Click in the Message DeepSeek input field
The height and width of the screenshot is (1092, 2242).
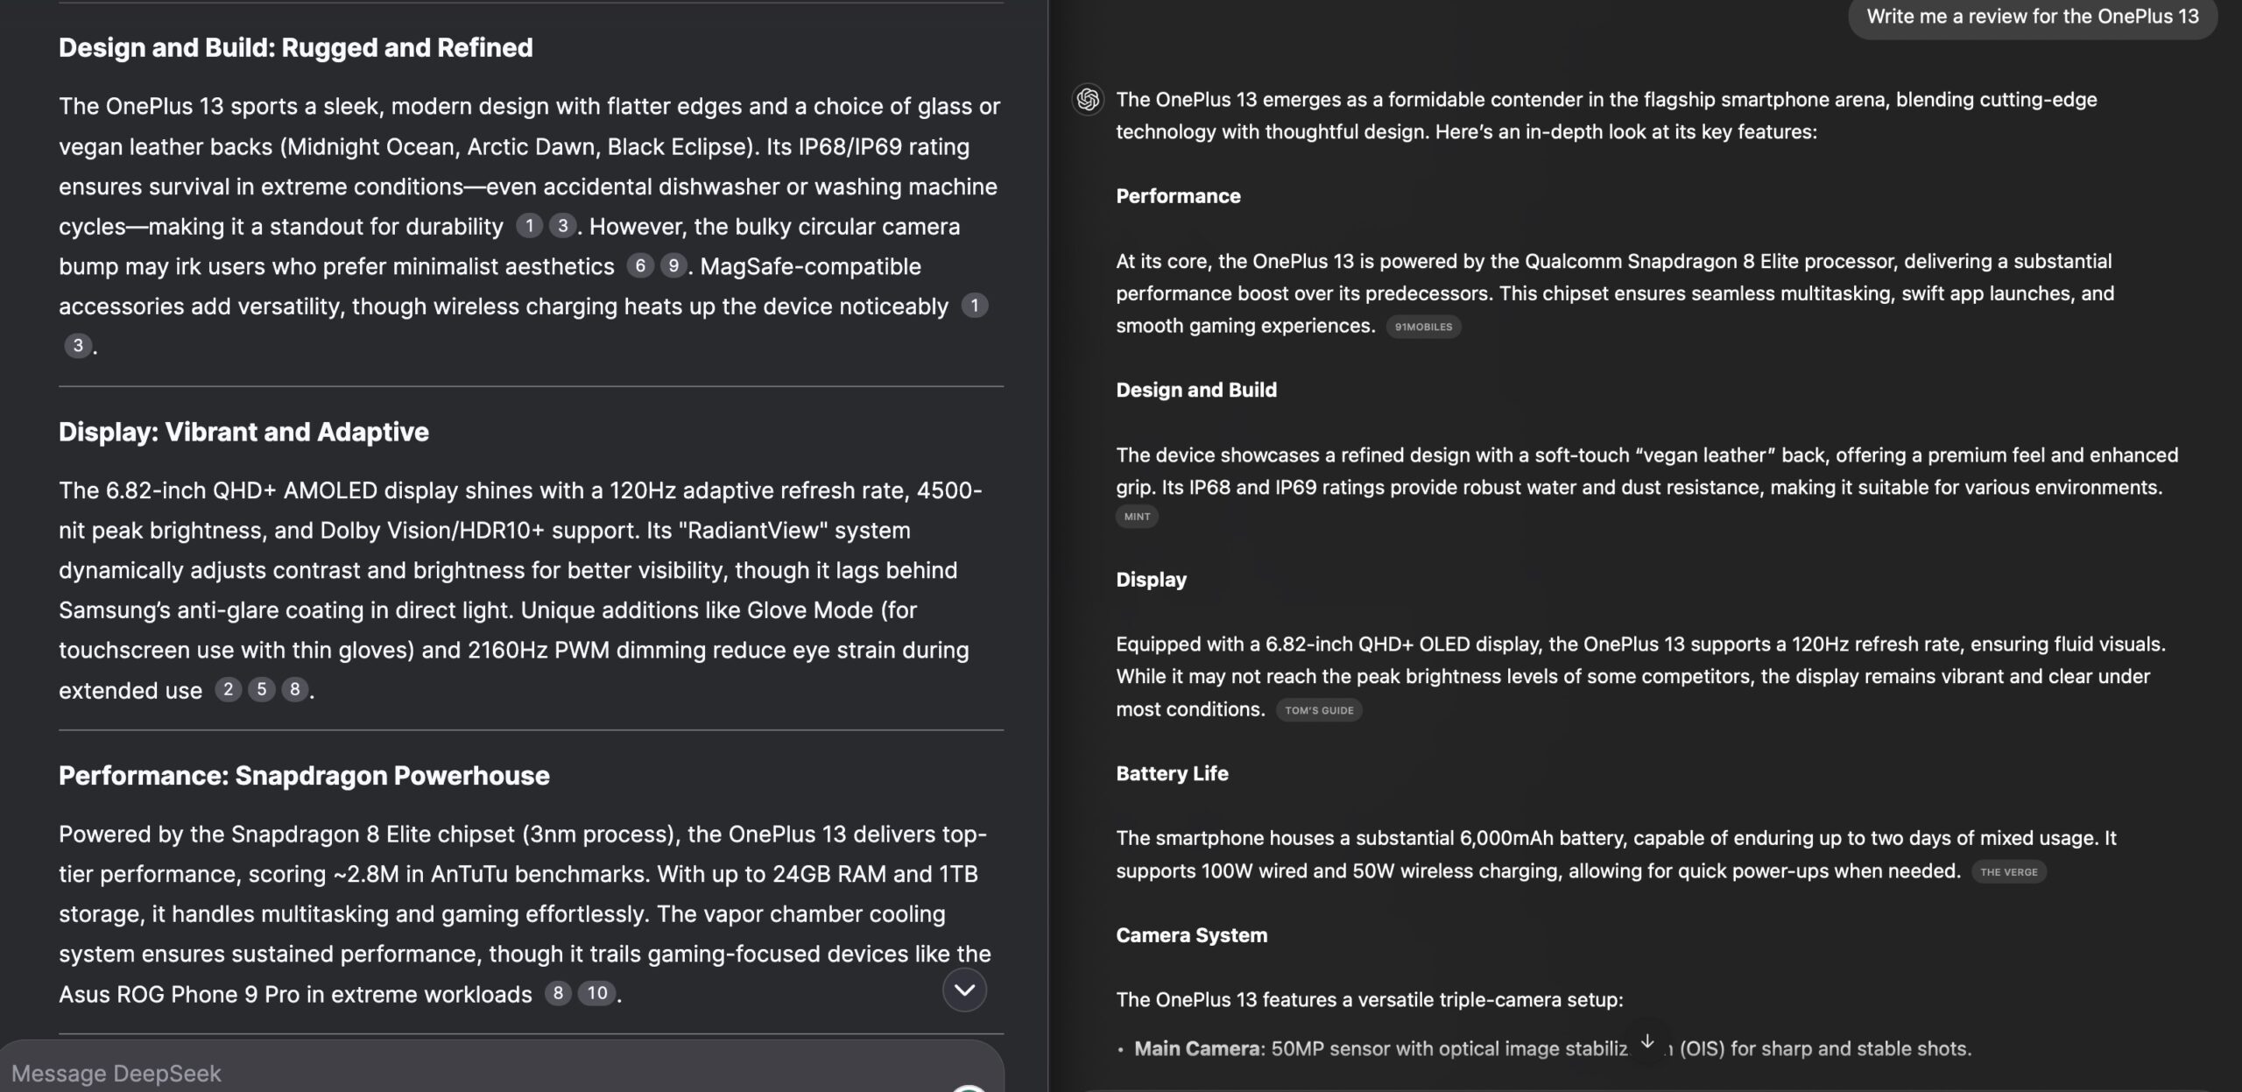tap(438, 1074)
